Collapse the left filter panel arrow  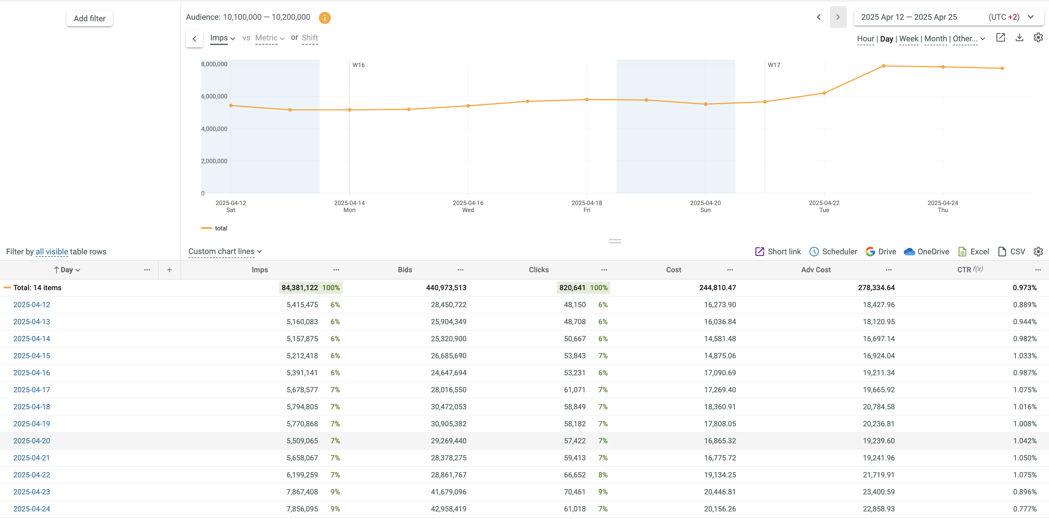(195, 39)
